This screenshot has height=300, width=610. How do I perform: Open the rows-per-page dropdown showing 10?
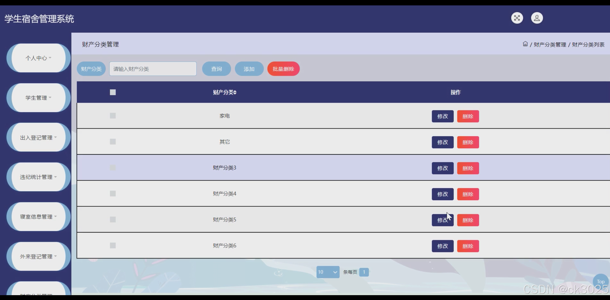tap(328, 272)
